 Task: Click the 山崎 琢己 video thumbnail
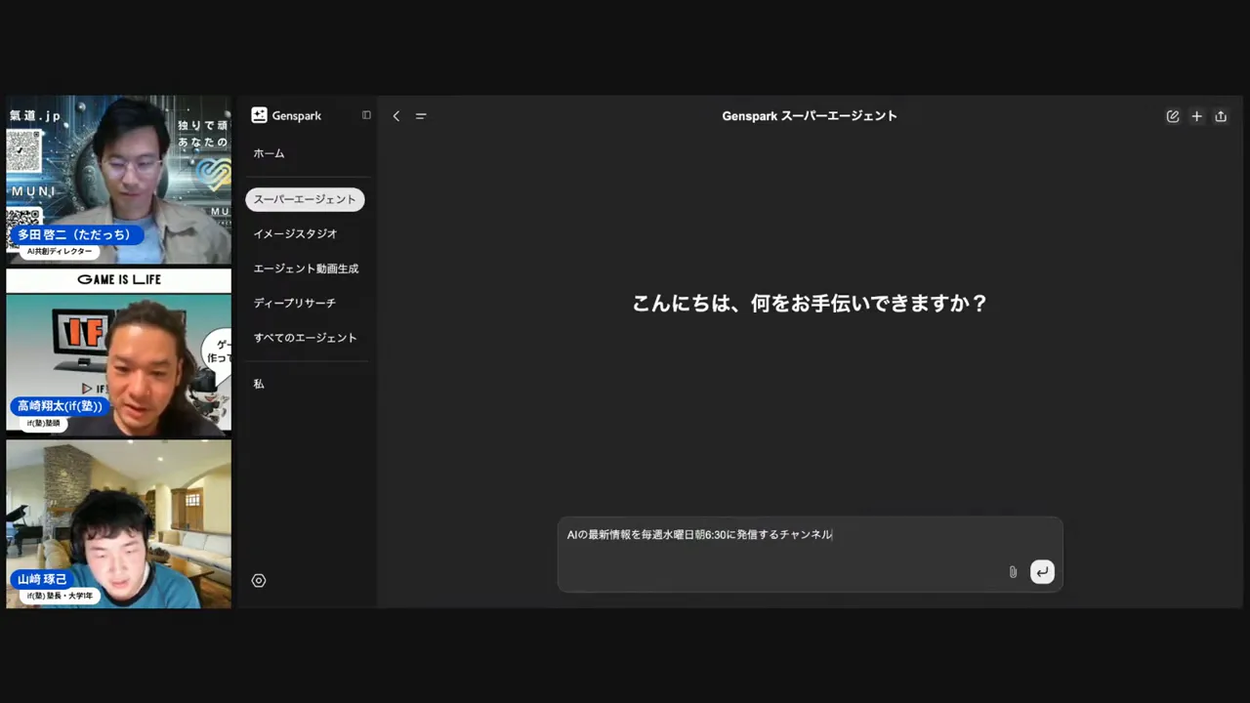tap(117, 524)
